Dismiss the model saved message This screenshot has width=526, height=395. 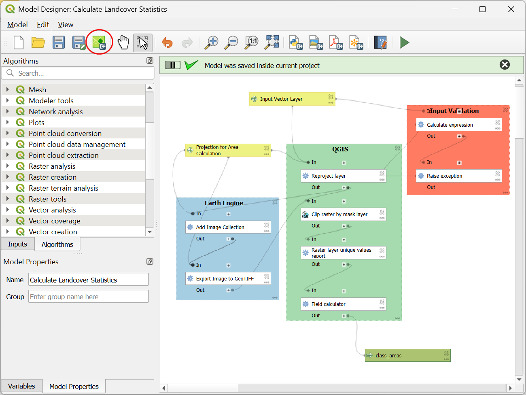(x=505, y=65)
